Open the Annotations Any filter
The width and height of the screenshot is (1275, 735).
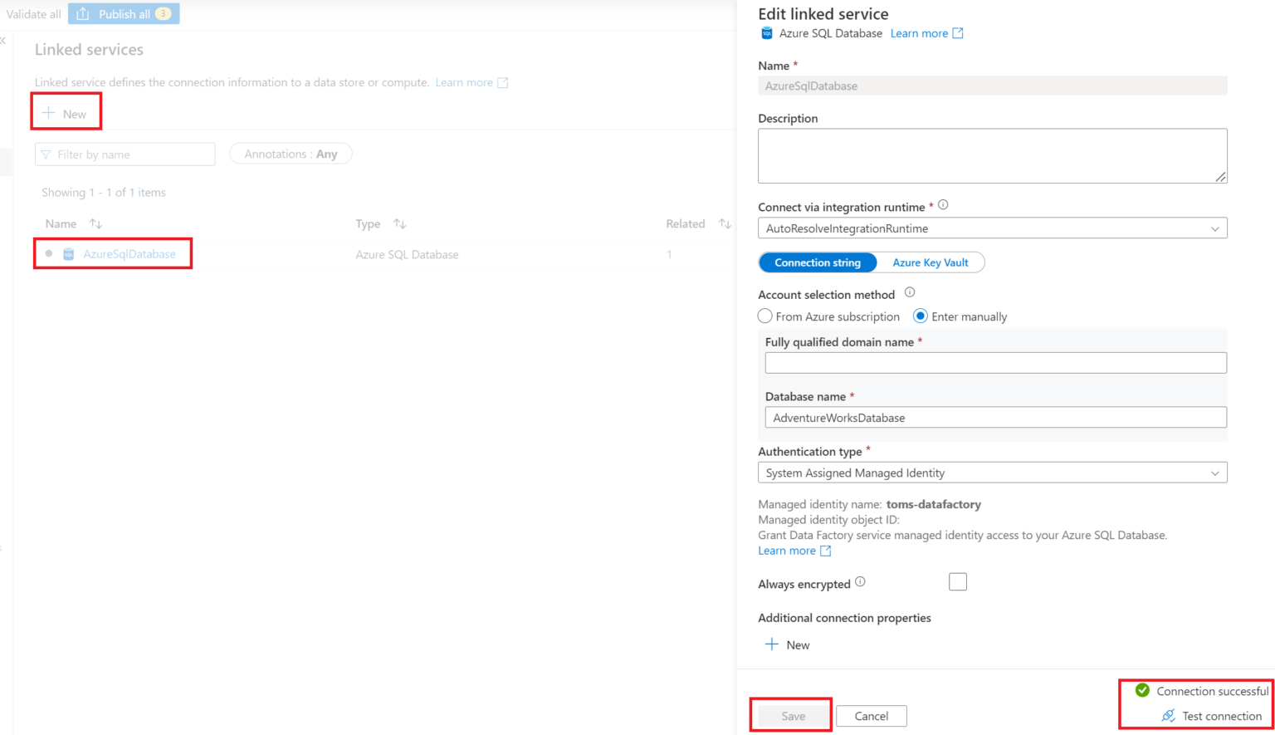point(290,153)
